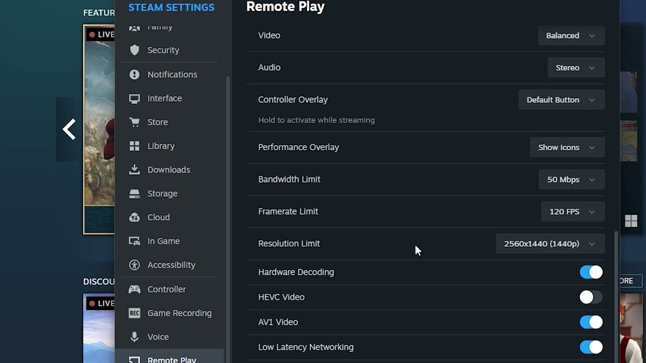Click the Performance Overlay label
The height and width of the screenshot is (363, 646).
[x=298, y=147]
